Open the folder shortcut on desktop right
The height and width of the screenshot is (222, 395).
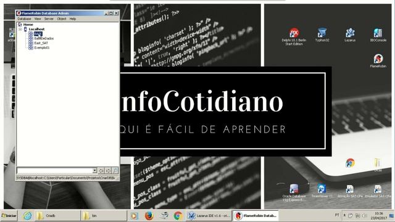coord(377,165)
